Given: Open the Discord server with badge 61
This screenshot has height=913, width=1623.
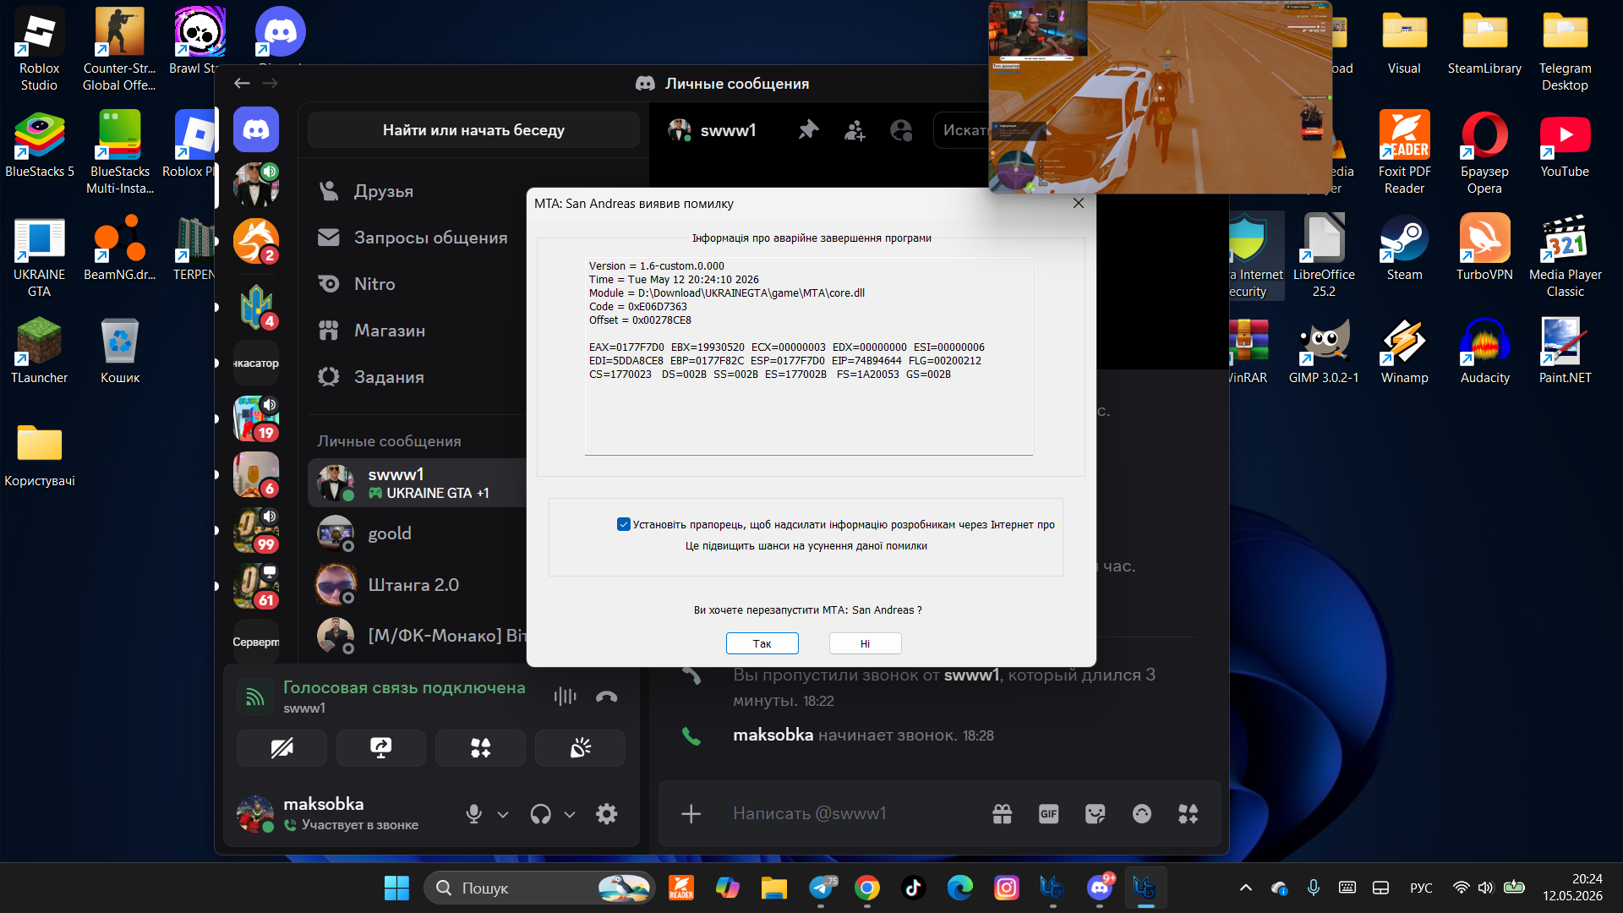Looking at the screenshot, I should [x=256, y=587].
